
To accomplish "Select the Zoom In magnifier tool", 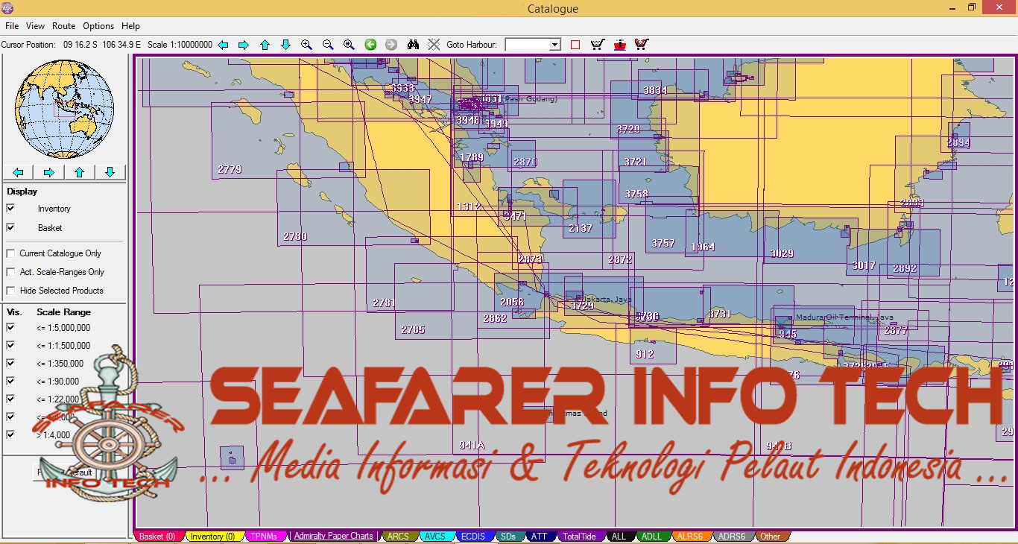I will click(x=306, y=45).
